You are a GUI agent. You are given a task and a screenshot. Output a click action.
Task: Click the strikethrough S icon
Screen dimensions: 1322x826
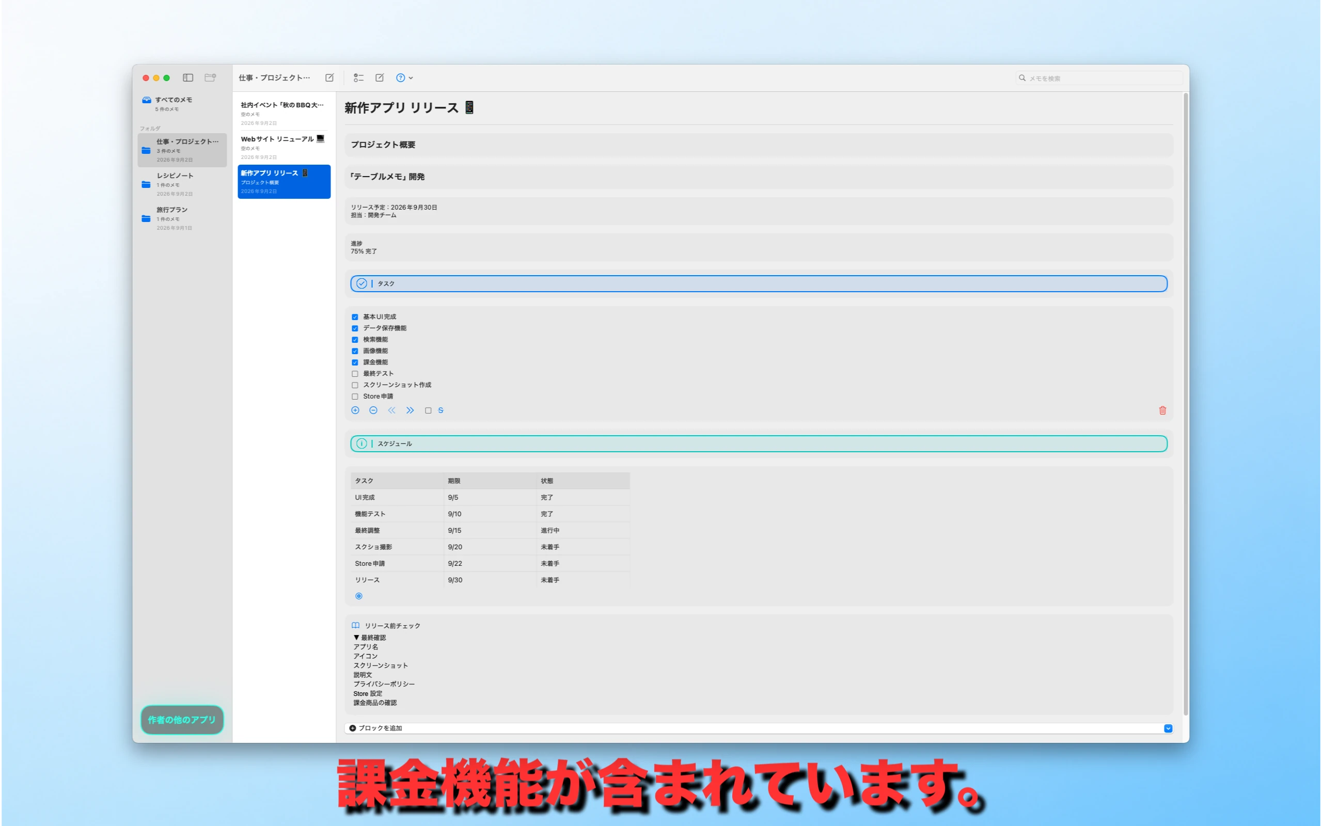[x=441, y=410]
